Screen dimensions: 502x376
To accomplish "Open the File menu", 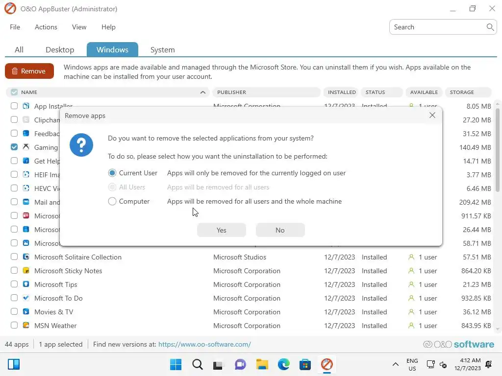I will pos(15,27).
